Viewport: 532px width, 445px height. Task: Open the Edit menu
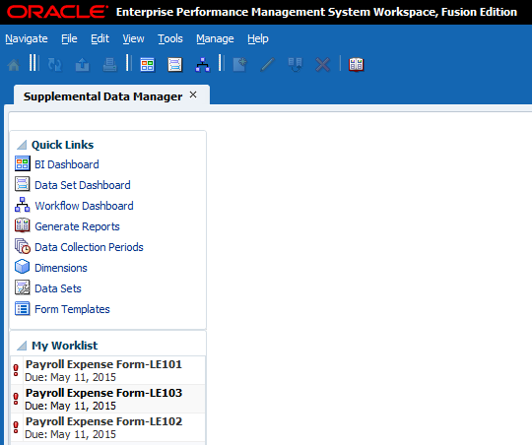click(x=100, y=38)
